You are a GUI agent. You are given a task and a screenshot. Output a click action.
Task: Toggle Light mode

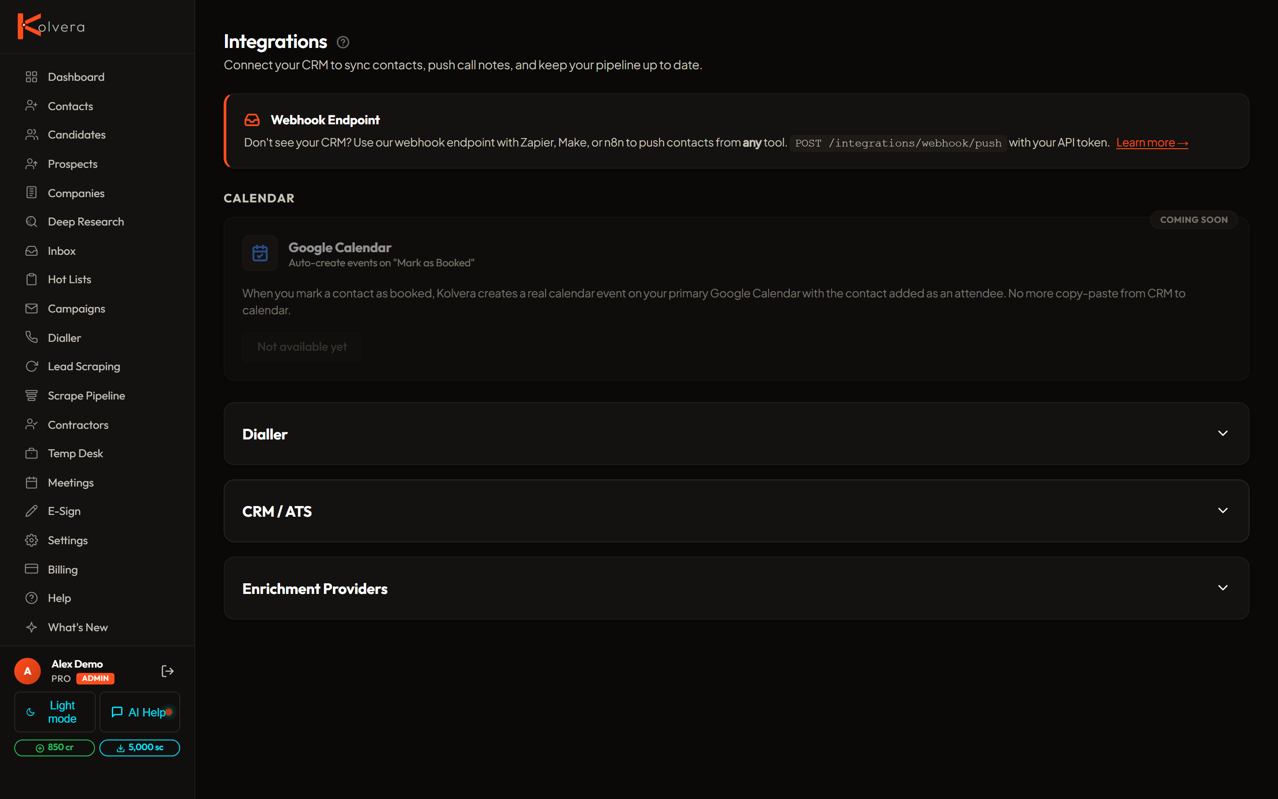click(55, 712)
